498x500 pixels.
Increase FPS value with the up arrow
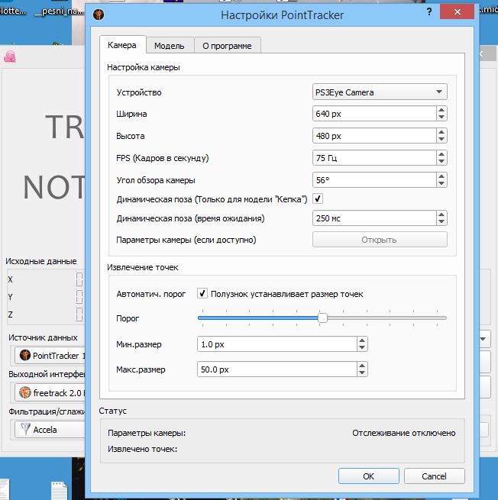point(441,154)
